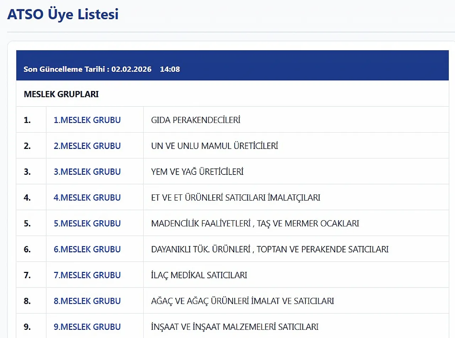Image resolution: width=455 pixels, height=338 pixels.
Task: Open the 7.MESLEK GRUBU link
Action: point(87,275)
